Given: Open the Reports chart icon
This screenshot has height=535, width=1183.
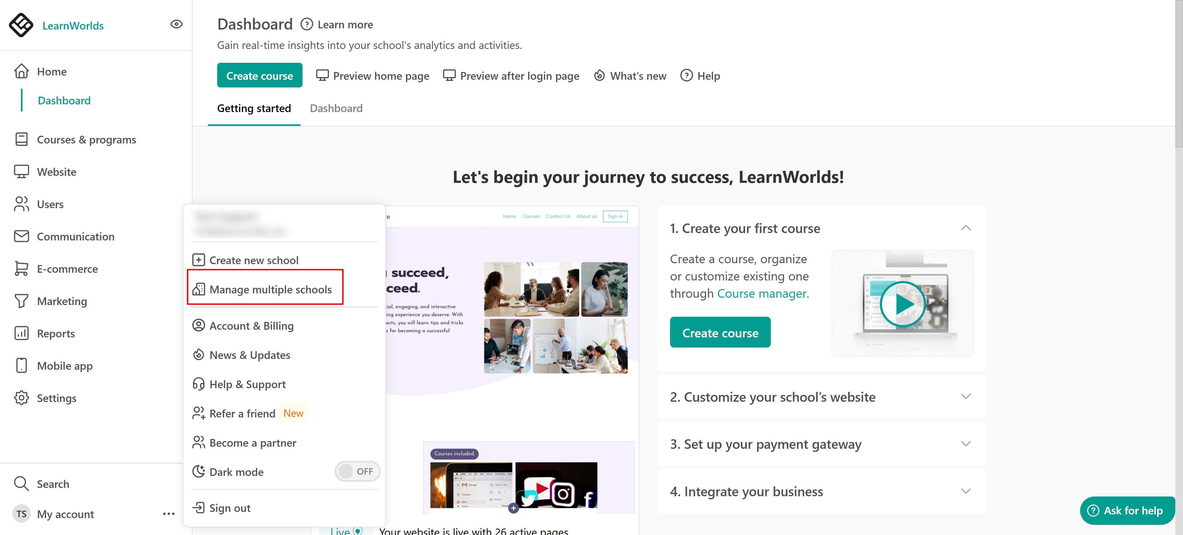Looking at the screenshot, I should click(21, 334).
